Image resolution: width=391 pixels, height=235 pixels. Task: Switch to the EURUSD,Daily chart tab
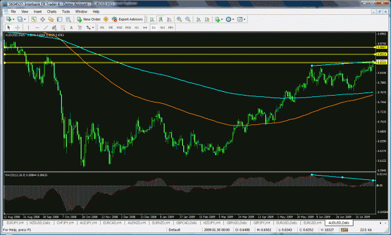287,222
